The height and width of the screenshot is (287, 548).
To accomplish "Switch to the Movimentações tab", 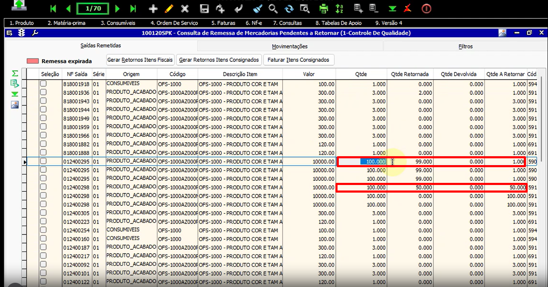I will [290, 46].
